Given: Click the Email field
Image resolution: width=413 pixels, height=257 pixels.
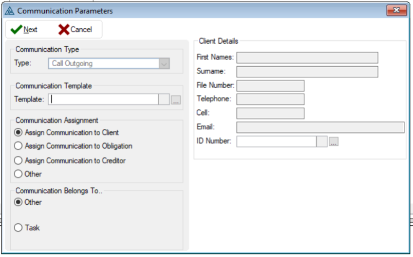Looking at the screenshot, I should click(x=320, y=127).
